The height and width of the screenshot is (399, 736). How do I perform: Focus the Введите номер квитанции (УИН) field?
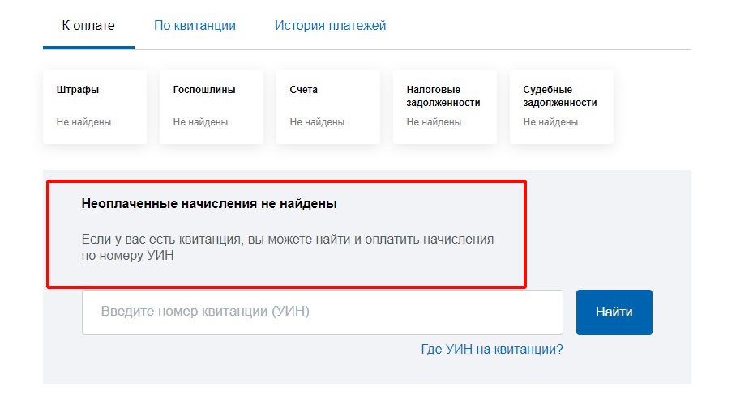(323, 312)
